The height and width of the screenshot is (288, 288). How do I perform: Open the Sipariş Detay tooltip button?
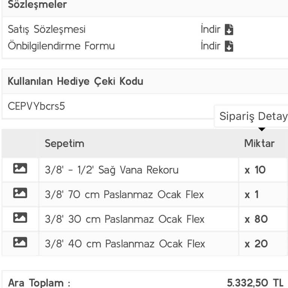pos(253,116)
